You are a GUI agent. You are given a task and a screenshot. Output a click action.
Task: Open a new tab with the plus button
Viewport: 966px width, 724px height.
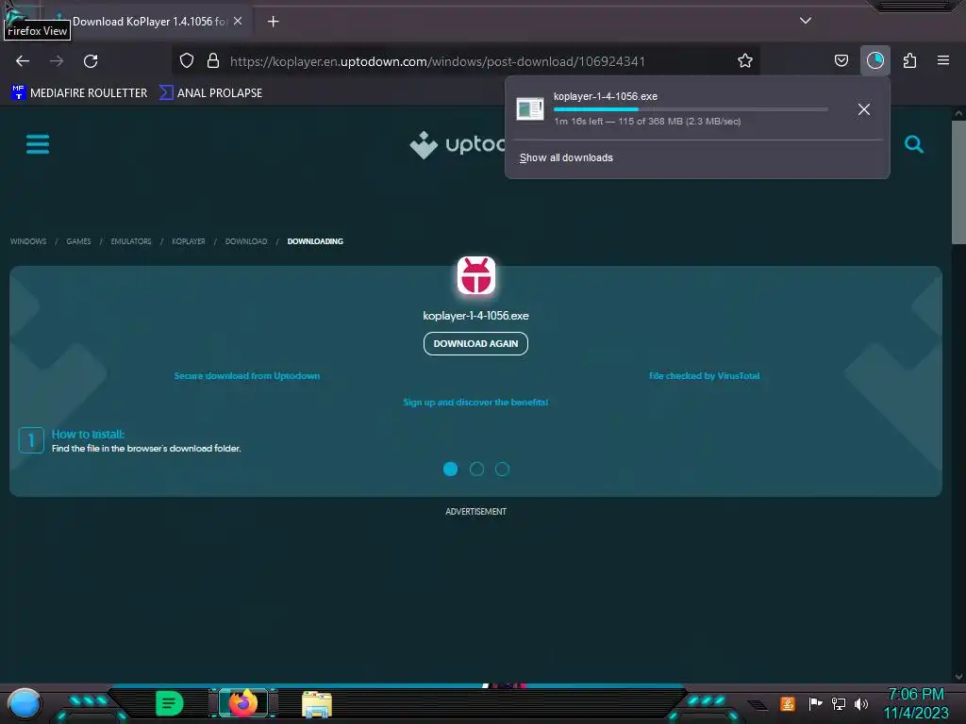[273, 22]
